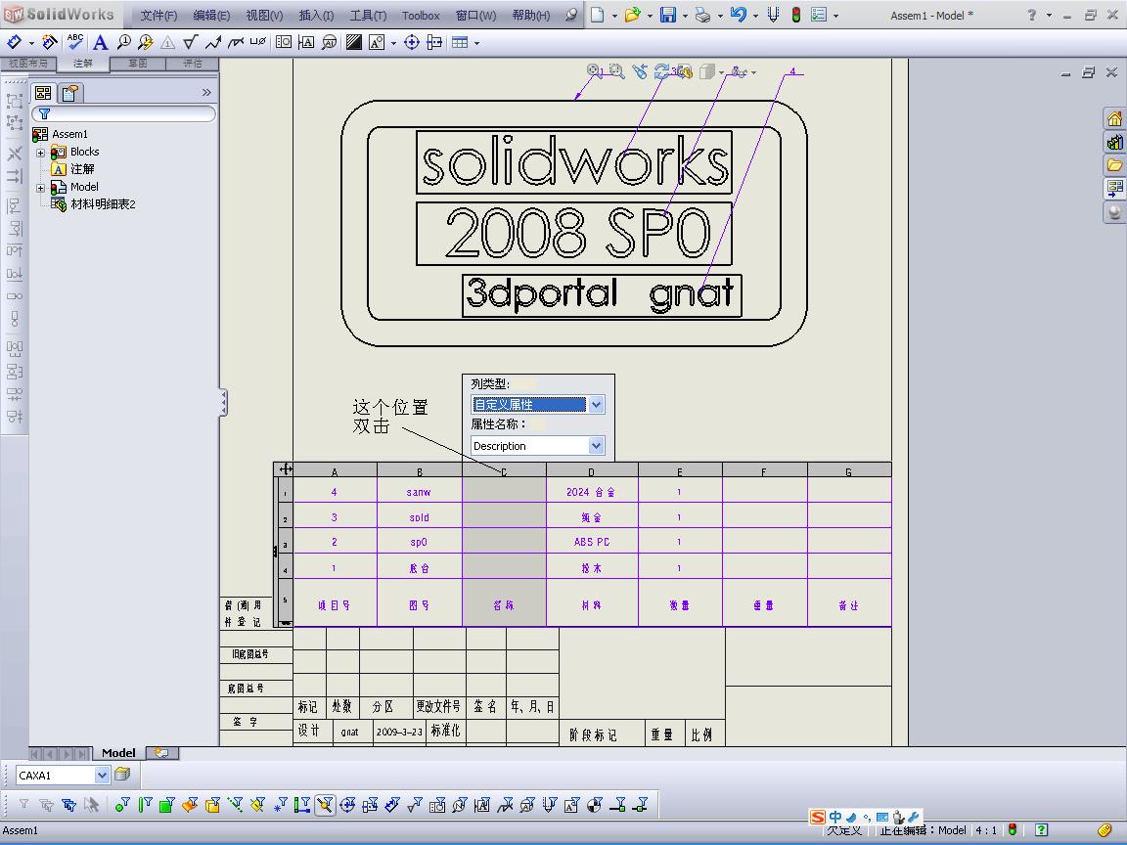Open the 帮助(H) menu

click(530, 15)
